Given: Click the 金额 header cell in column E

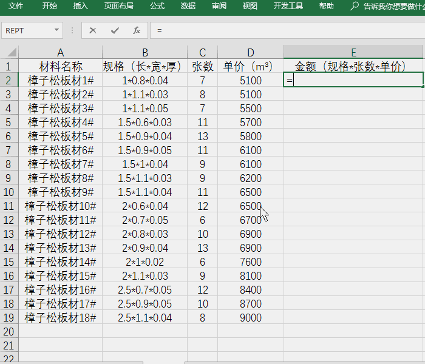Looking at the screenshot, I should pyautogui.click(x=350, y=66).
